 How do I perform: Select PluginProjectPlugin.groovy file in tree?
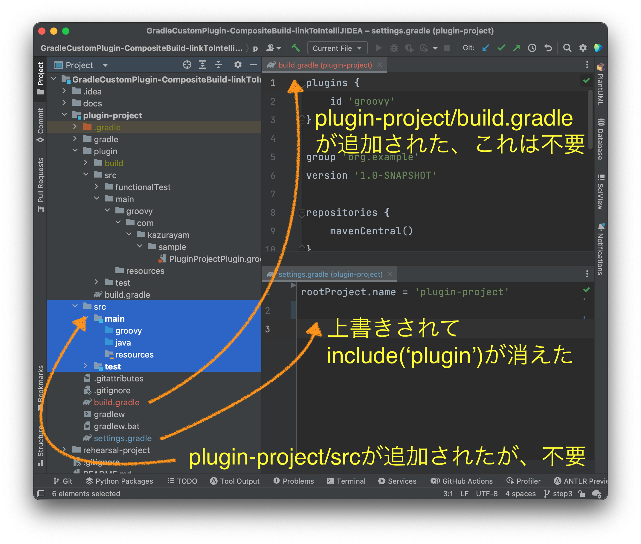coord(210,259)
